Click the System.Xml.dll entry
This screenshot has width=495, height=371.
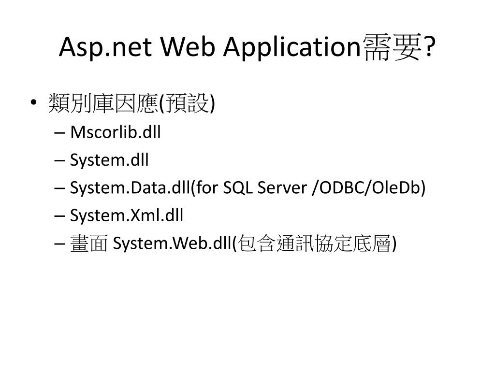click(127, 215)
